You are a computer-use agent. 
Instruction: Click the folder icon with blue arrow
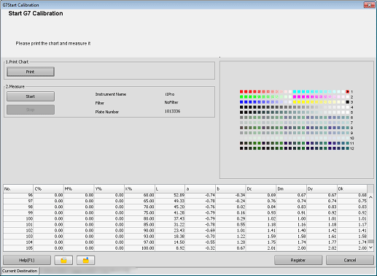pyautogui.click(x=86, y=260)
